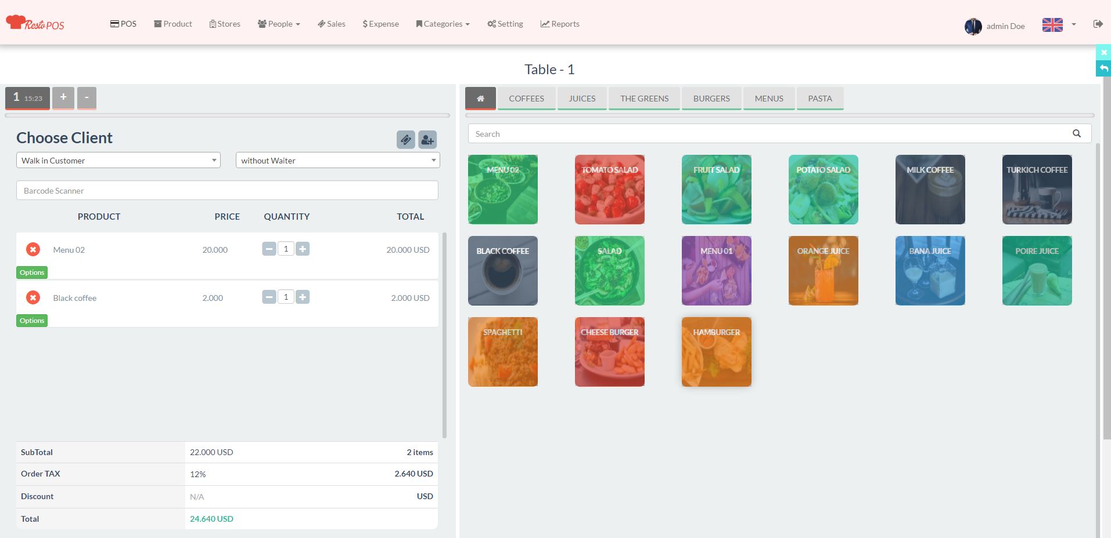Add SPAGHETTI to the order
Viewport: 1111px width, 538px height.
coord(503,352)
